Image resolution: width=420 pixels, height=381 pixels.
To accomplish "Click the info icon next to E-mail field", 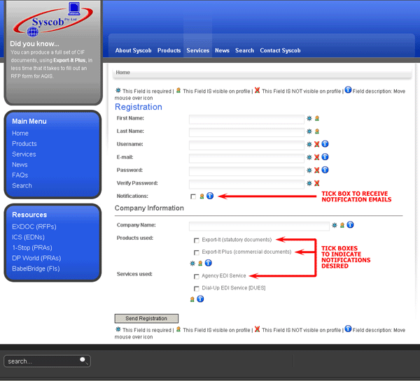I will coord(325,158).
